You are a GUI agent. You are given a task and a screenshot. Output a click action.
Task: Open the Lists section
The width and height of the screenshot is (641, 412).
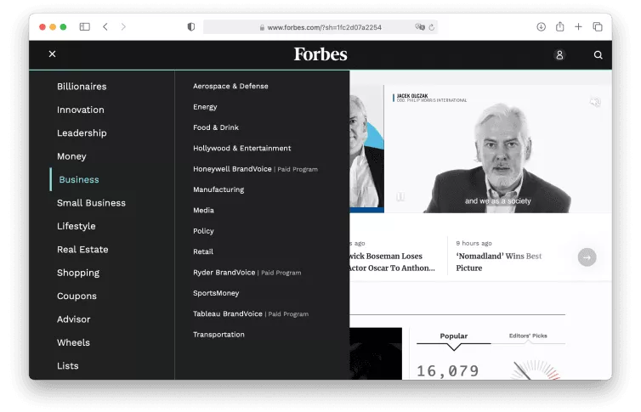(x=68, y=366)
